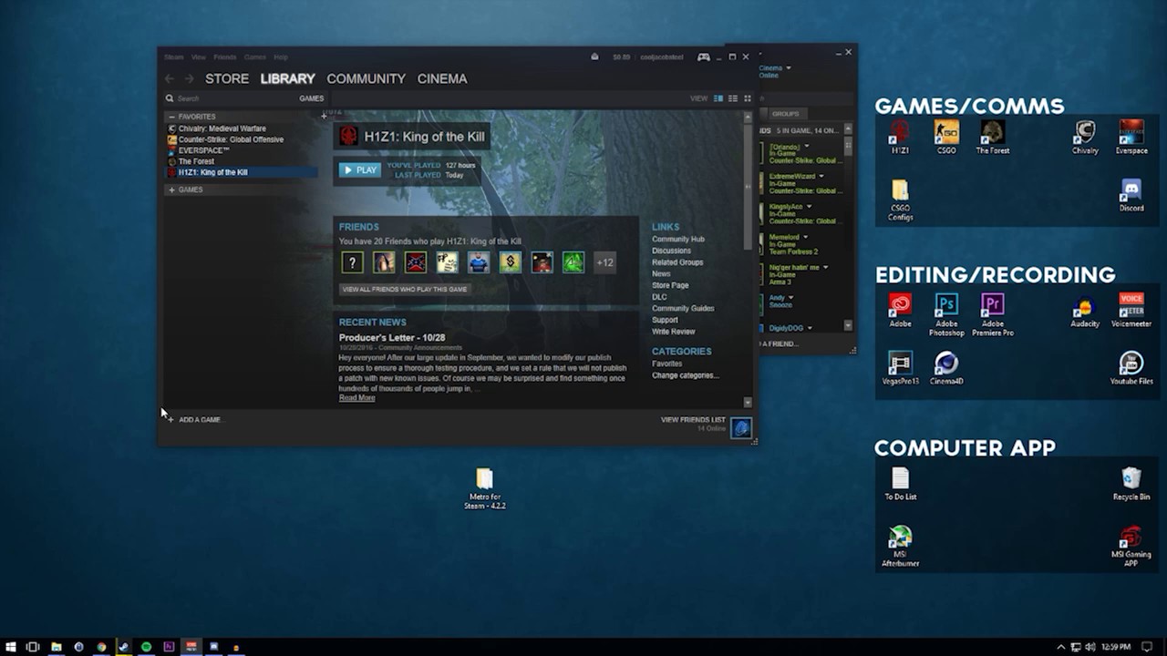Open dropdown arrow next to Memelord
Screen dimensions: 1167x656
coord(805,237)
